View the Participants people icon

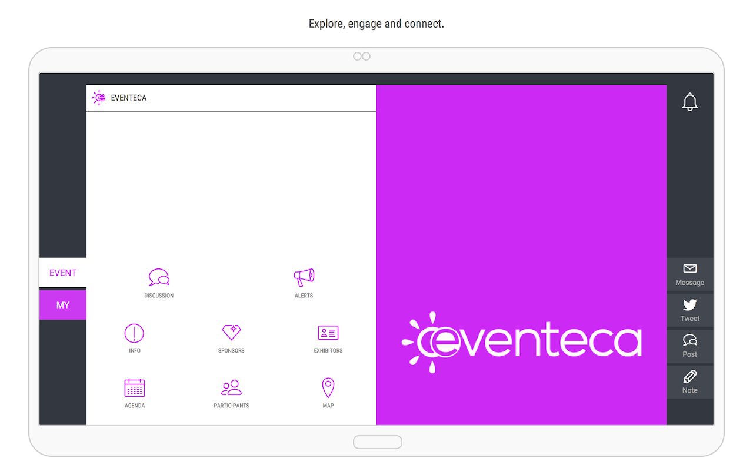click(231, 387)
